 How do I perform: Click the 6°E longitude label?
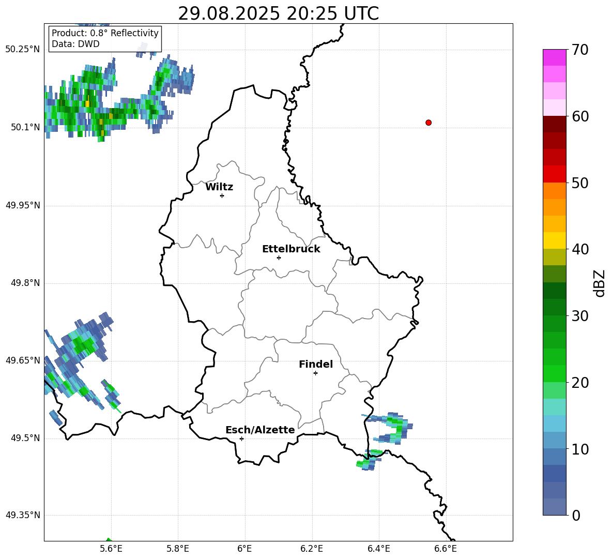244,549
